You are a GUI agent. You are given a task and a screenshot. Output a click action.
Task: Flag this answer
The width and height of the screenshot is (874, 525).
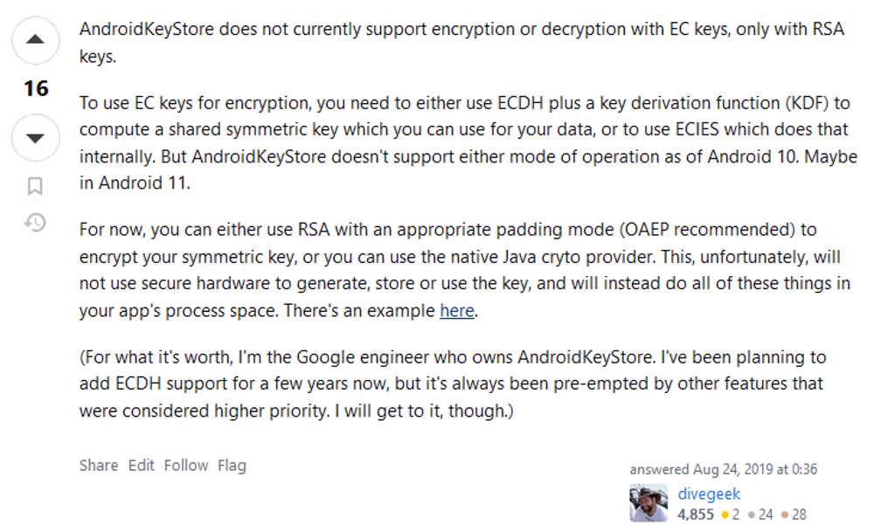tap(232, 466)
